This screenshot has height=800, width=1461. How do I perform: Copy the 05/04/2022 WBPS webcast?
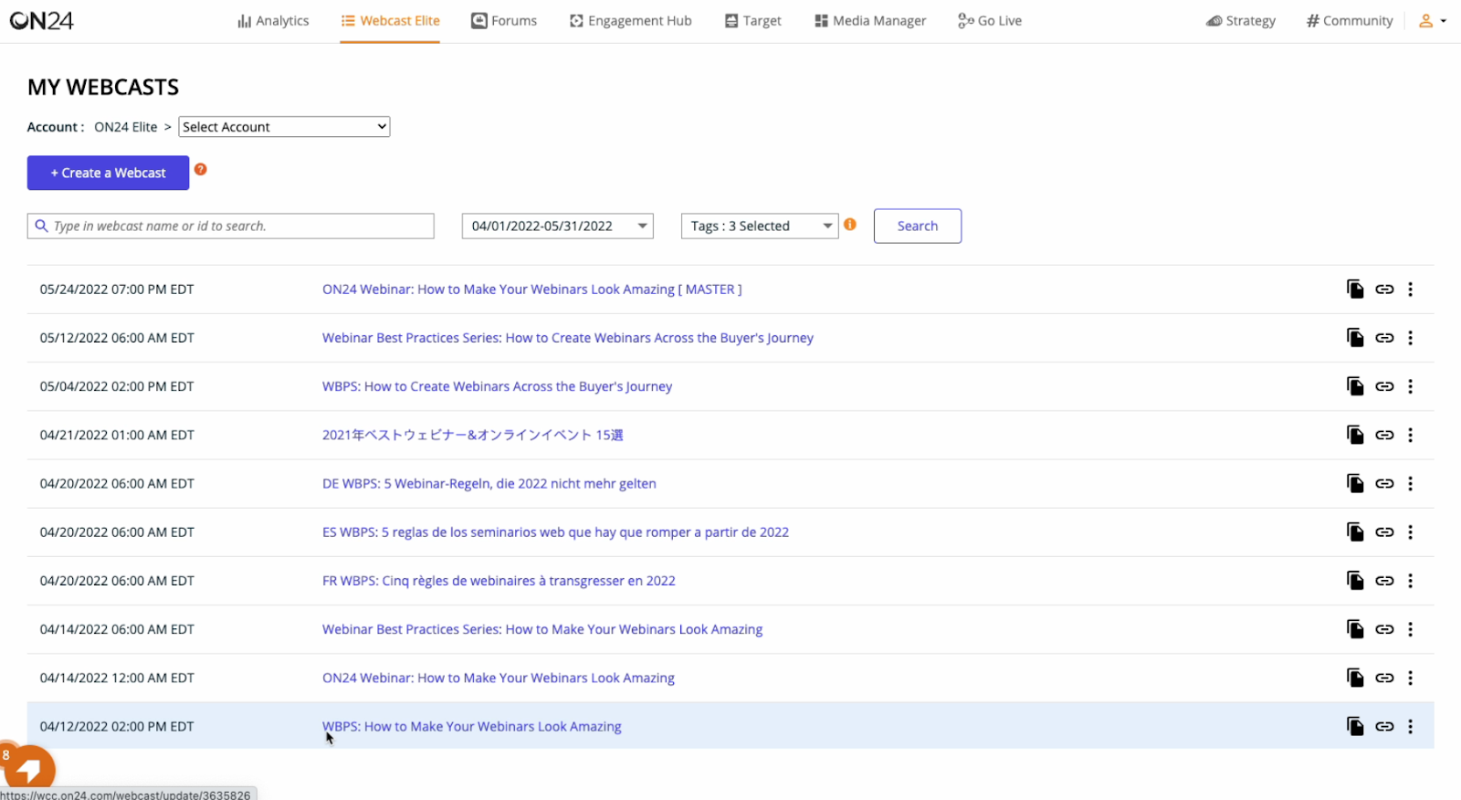[1355, 386]
